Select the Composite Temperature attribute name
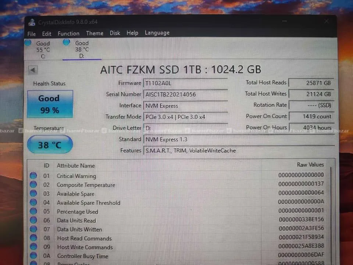 pyautogui.click(x=86, y=185)
